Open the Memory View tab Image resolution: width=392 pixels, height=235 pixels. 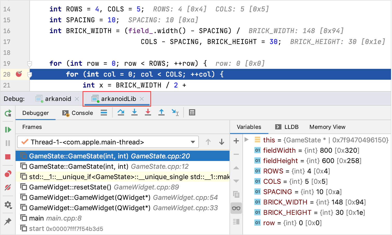tap(327, 127)
